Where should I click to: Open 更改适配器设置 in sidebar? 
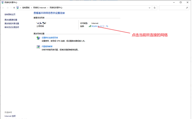tap(11, 20)
